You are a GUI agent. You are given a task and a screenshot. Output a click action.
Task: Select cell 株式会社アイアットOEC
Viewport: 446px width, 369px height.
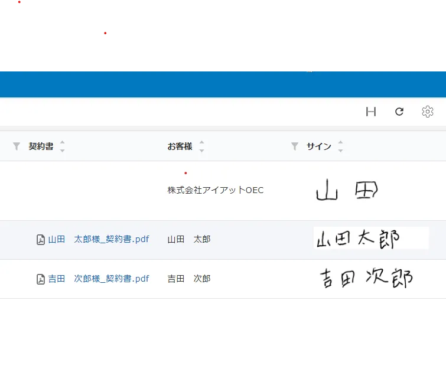(x=216, y=190)
